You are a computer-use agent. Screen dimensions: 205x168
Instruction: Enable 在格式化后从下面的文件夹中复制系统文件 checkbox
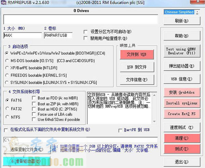point(6,130)
